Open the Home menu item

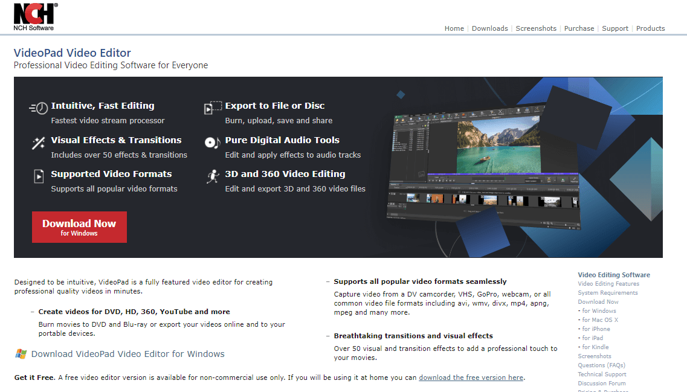pos(454,28)
